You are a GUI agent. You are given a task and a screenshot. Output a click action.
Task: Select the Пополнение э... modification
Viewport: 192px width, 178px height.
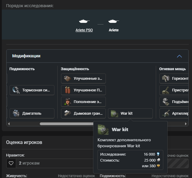[83, 102]
